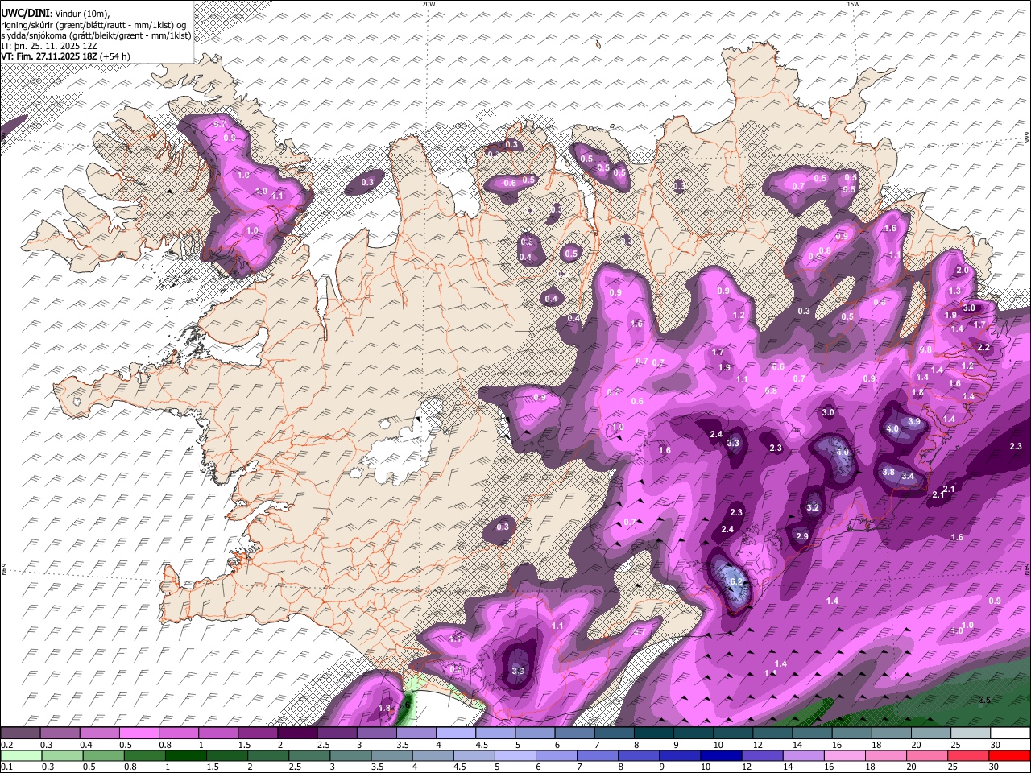This screenshot has width=1031, height=773.
Task: Click the 6.2 precipitation value on the map
Action: point(735,581)
